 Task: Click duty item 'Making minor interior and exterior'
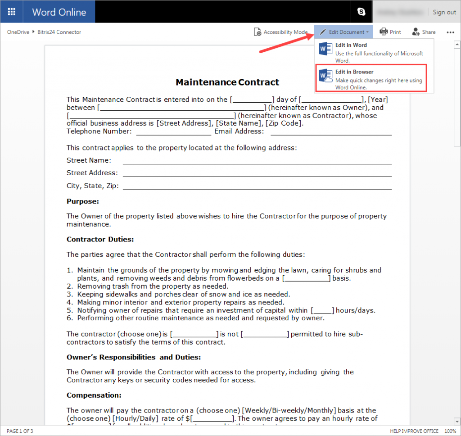pos(181,302)
